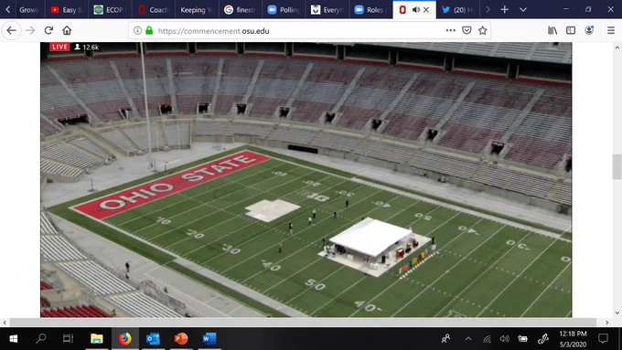622x350 pixels.
Task: Bookmark this page with star icon
Action: (x=482, y=30)
